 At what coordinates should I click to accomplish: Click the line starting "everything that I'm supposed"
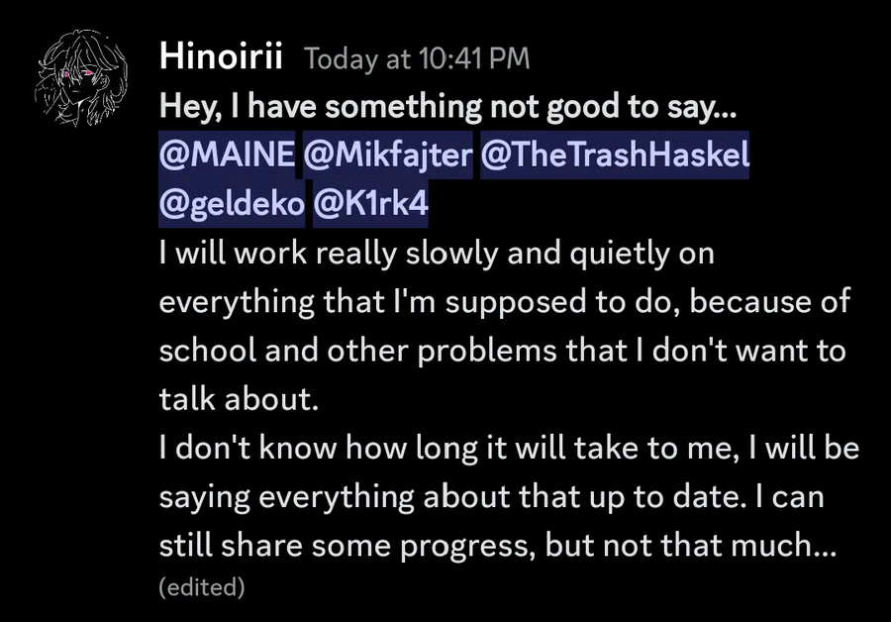pos(503,302)
